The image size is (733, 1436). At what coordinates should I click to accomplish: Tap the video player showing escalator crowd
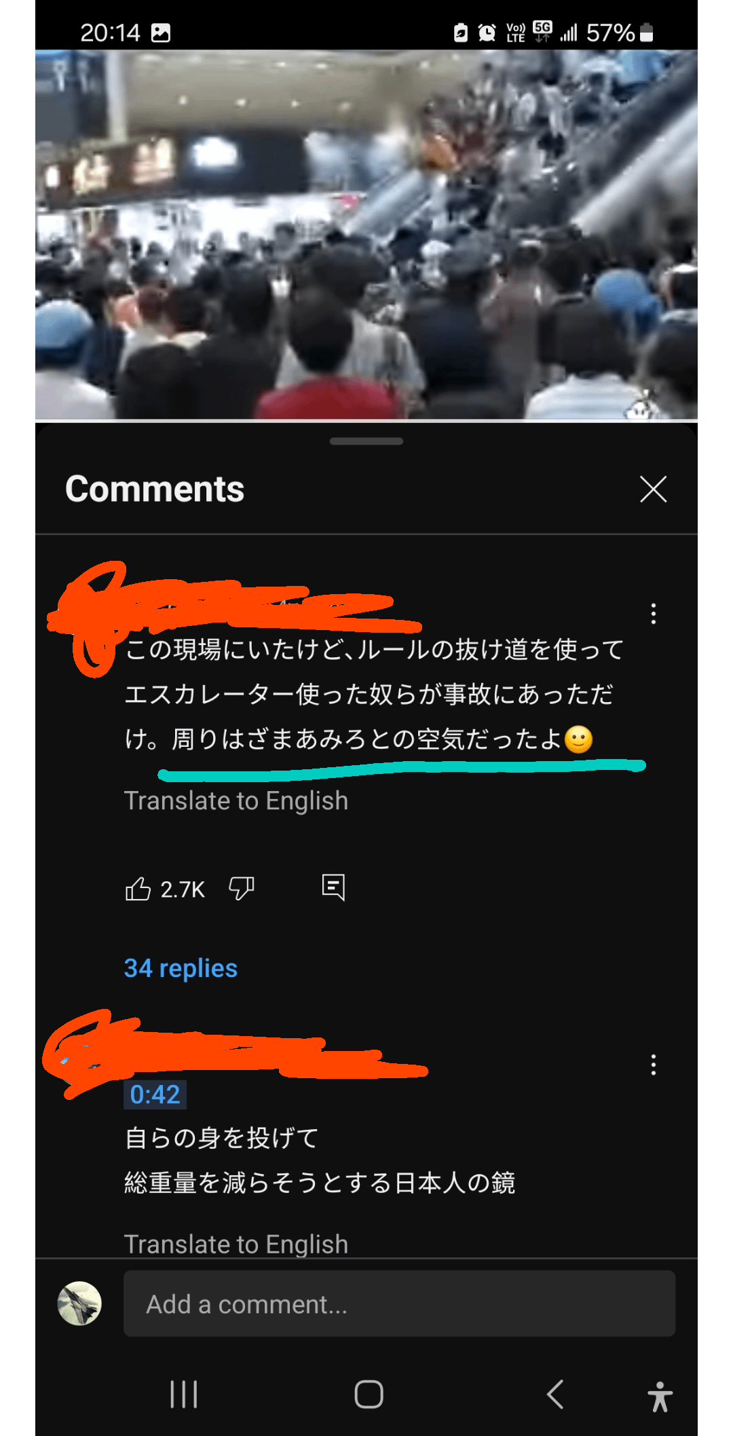[x=366, y=234]
